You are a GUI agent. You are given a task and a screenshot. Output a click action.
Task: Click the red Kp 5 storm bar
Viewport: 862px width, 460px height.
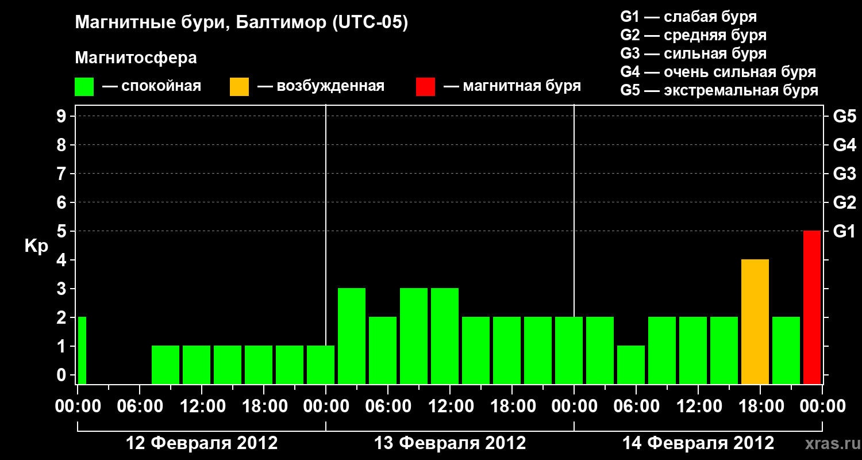(x=812, y=307)
